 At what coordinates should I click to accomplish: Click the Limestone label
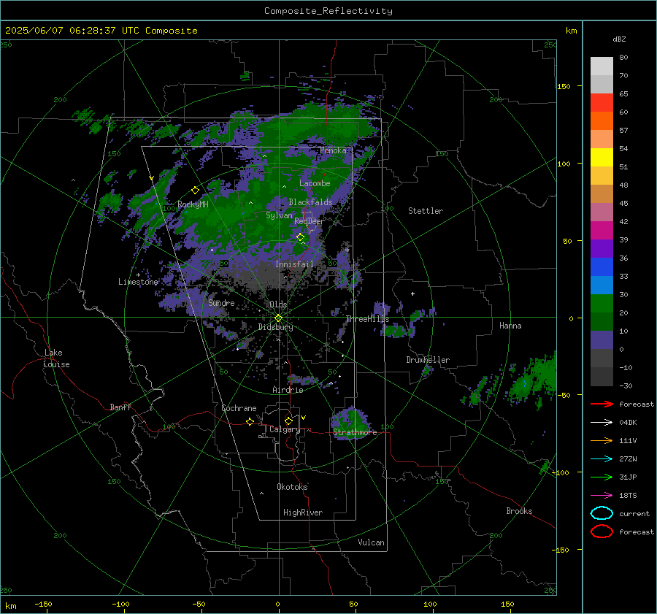point(138,282)
